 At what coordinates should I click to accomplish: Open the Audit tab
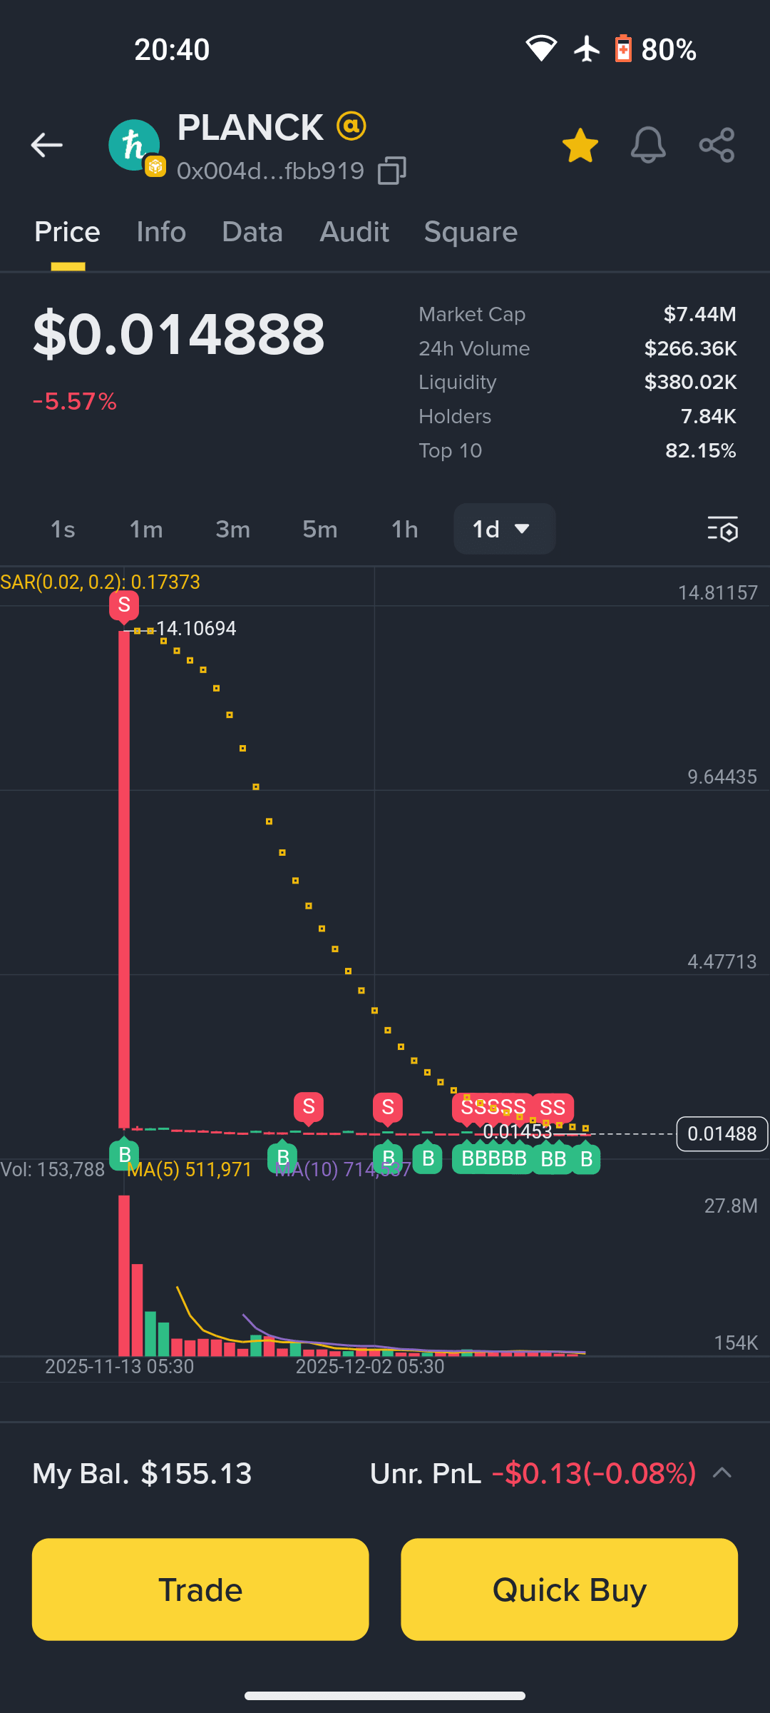click(x=354, y=232)
